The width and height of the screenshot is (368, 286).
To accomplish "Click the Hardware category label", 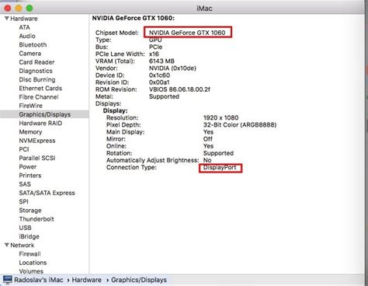I will 24,19.
